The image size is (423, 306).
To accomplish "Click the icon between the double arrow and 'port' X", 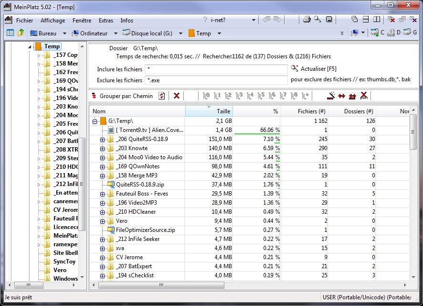I will (x=352, y=96).
